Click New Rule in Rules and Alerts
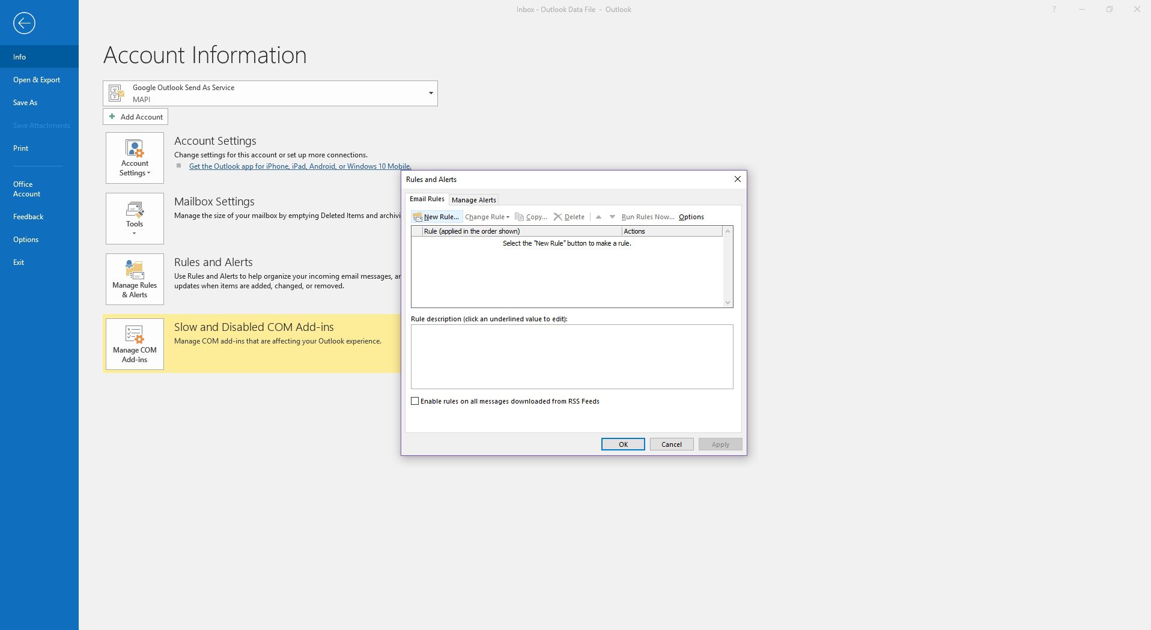Image resolution: width=1151 pixels, height=630 pixels. tap(436, 217)
